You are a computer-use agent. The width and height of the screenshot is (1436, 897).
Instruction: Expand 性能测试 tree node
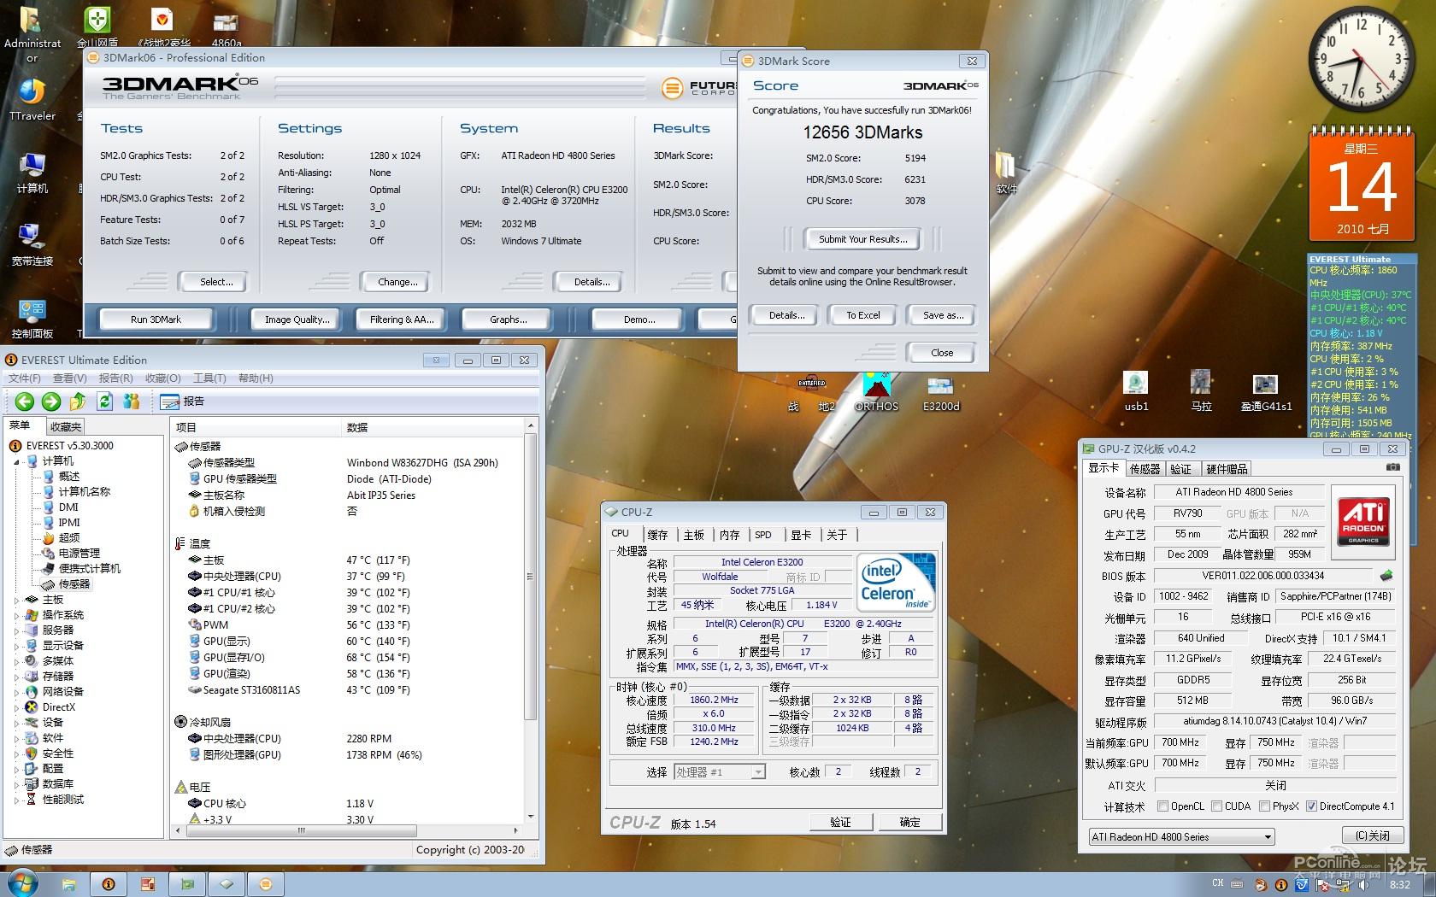pyautogui.click(x=16, y=800)
